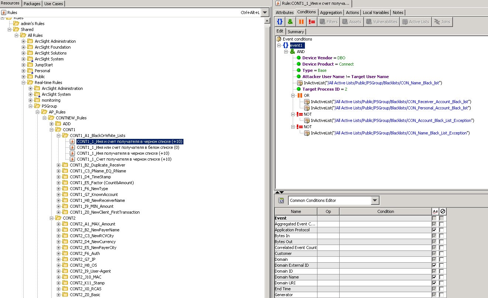
Task: Click the new event braces icon
Action: point(280,22)
